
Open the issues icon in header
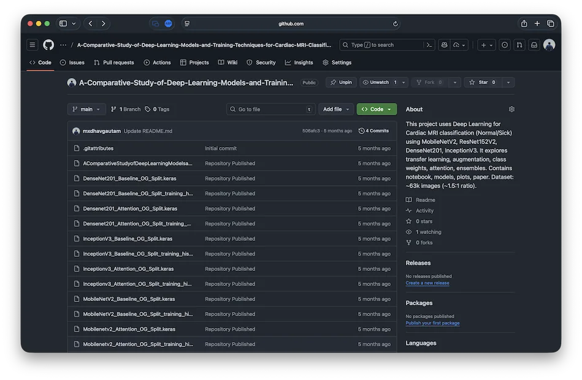(505, 45)
